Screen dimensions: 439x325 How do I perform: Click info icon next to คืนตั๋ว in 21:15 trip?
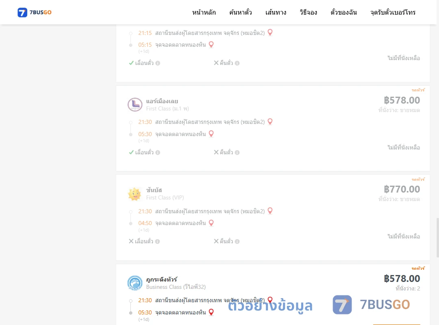click(237, 63)
